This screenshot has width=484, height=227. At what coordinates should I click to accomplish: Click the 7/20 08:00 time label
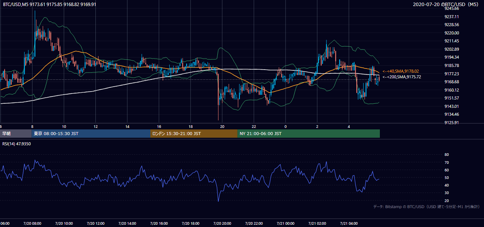[32, 223]
